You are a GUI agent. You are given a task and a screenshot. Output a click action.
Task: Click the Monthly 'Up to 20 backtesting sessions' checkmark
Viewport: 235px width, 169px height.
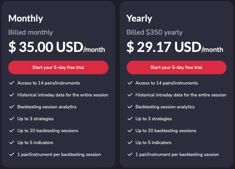pyautogui.click(x=12, y=131)
